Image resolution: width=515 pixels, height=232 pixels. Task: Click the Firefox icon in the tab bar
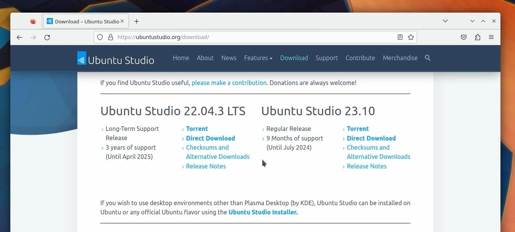(x=33, y=21)
